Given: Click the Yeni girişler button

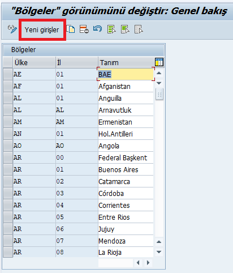Looking at the screenshot, I should (42, 30).
